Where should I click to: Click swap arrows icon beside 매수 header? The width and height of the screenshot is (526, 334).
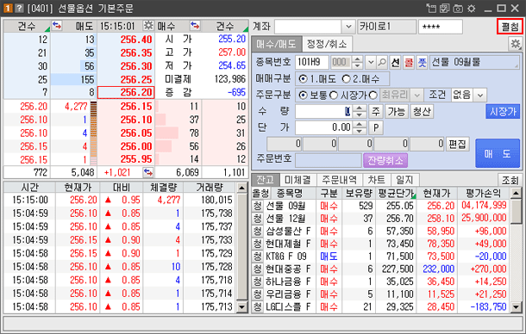195,25
